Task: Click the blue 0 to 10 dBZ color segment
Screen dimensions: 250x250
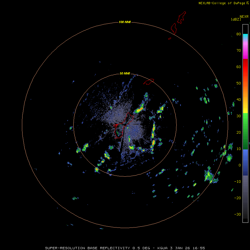Action: coord(245,157)
